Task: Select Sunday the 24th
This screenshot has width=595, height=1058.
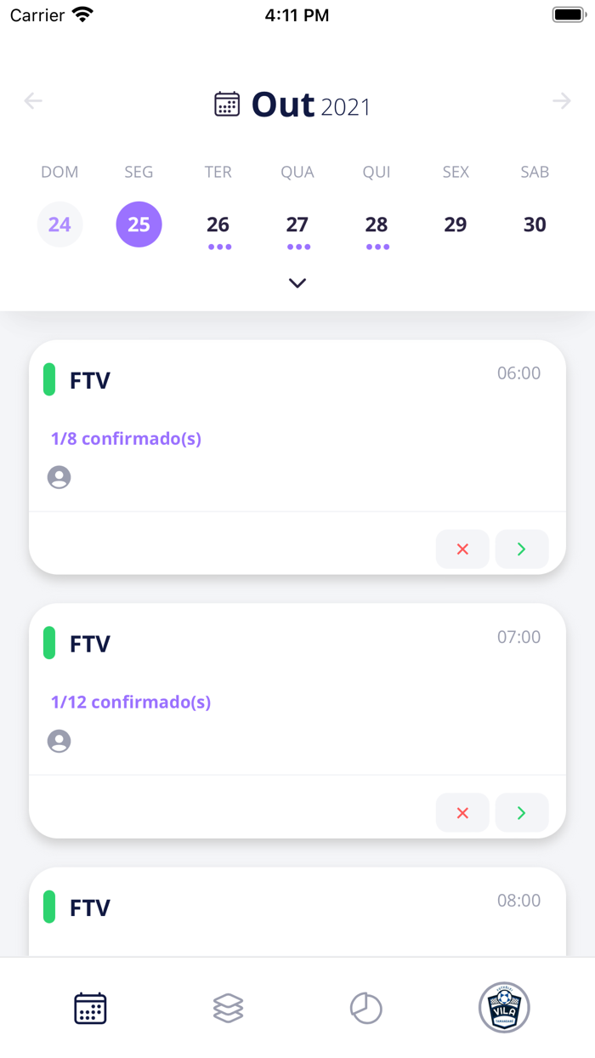Action: point(59,225)
